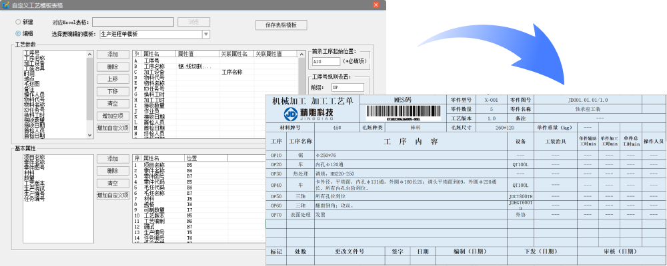Click the 保存表格模板 button
The width and height of the screenshot is (667, 266).
[x=281, y=25]
